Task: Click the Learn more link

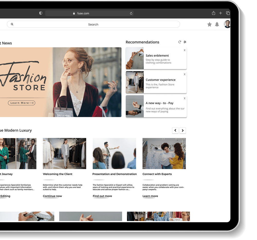Action: (x=150, y=196)
